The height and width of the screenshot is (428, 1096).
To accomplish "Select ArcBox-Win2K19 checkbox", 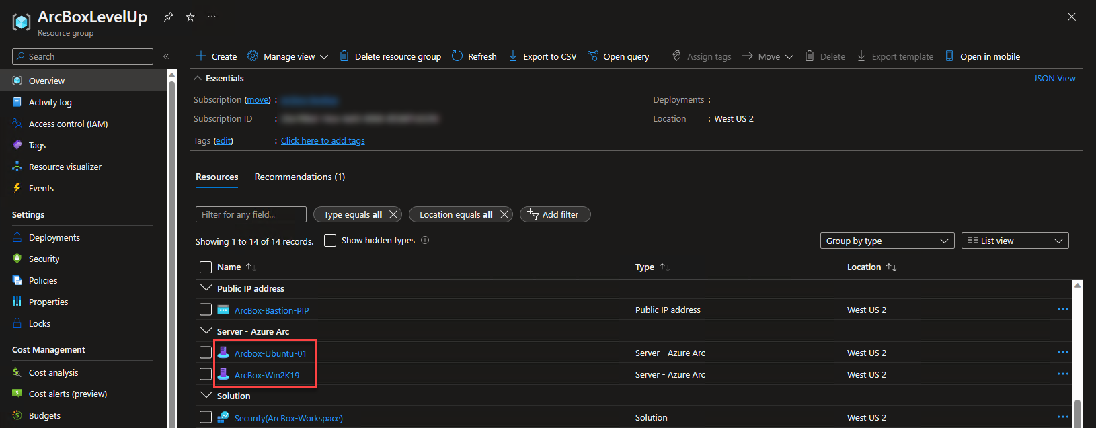I will 206,374.
